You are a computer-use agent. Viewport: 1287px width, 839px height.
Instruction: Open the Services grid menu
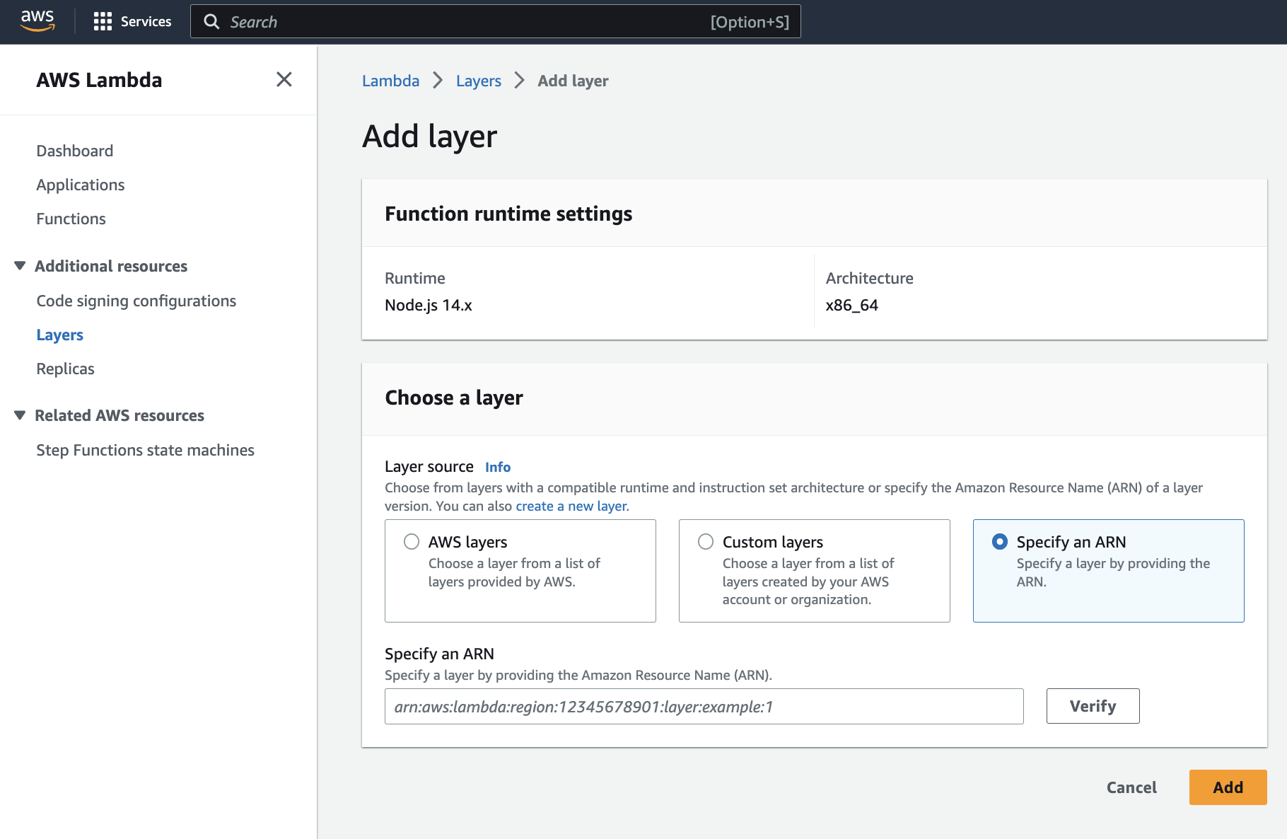click(x=132, y=21)
